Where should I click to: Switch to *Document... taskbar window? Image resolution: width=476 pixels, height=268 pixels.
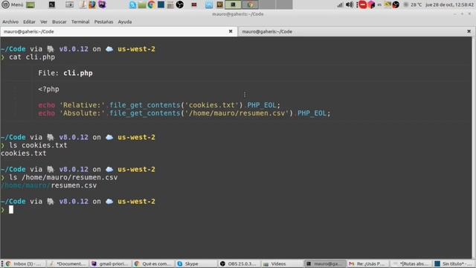tap(68, 264)
